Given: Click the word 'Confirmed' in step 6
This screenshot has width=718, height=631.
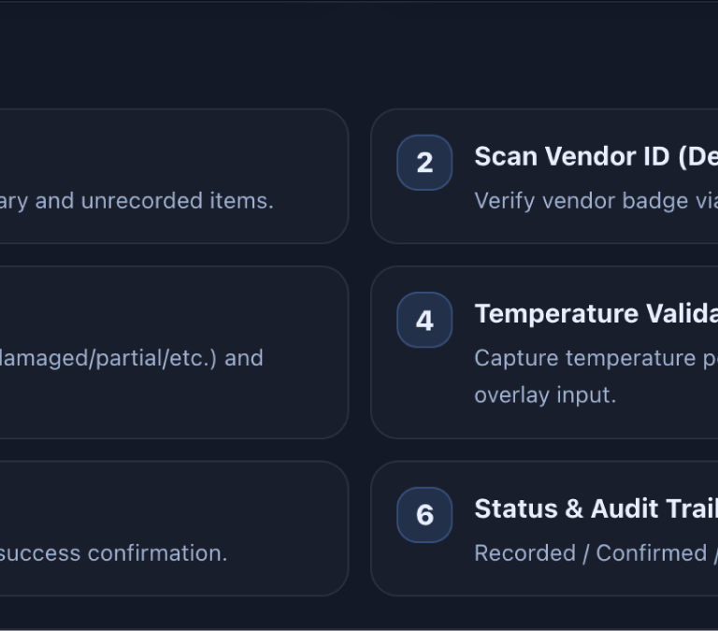Looking at the screenshot, I should 651,552.
